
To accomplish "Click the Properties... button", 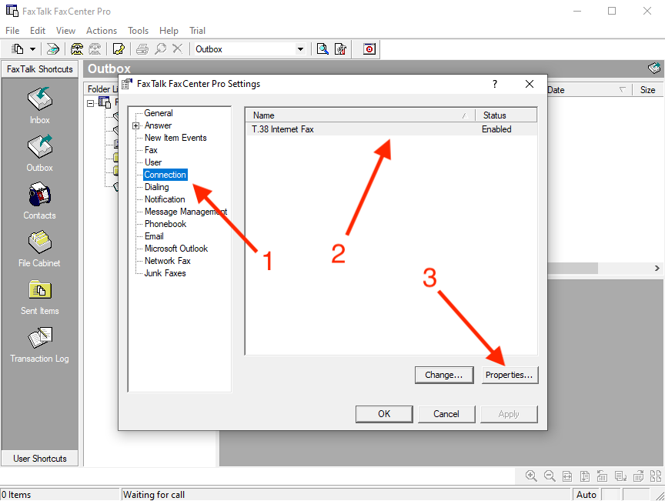I will [x=510, y=375].
